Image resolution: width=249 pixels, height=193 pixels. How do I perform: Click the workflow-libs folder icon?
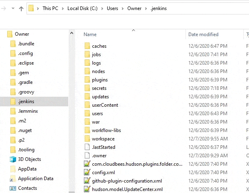[x=87, y=130]
